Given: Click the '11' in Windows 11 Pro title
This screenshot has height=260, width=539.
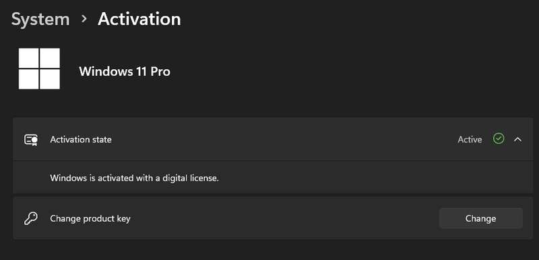Looking at the screenshot, I should [x=139, y=72].
